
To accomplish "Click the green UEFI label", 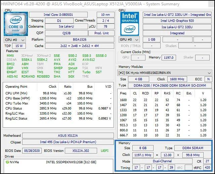I will tap(104, 151).
